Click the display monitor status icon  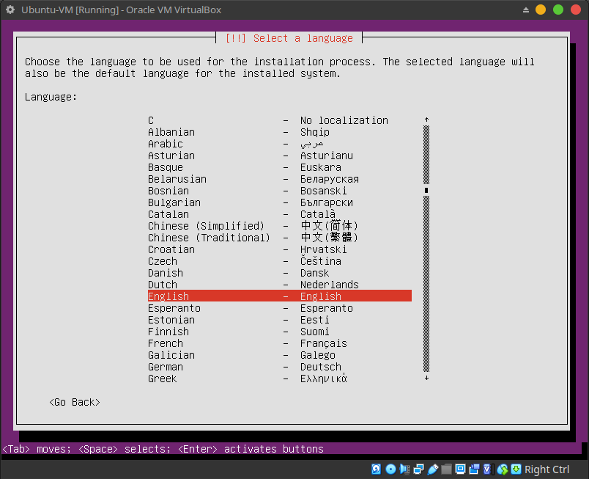click(460, 469)
